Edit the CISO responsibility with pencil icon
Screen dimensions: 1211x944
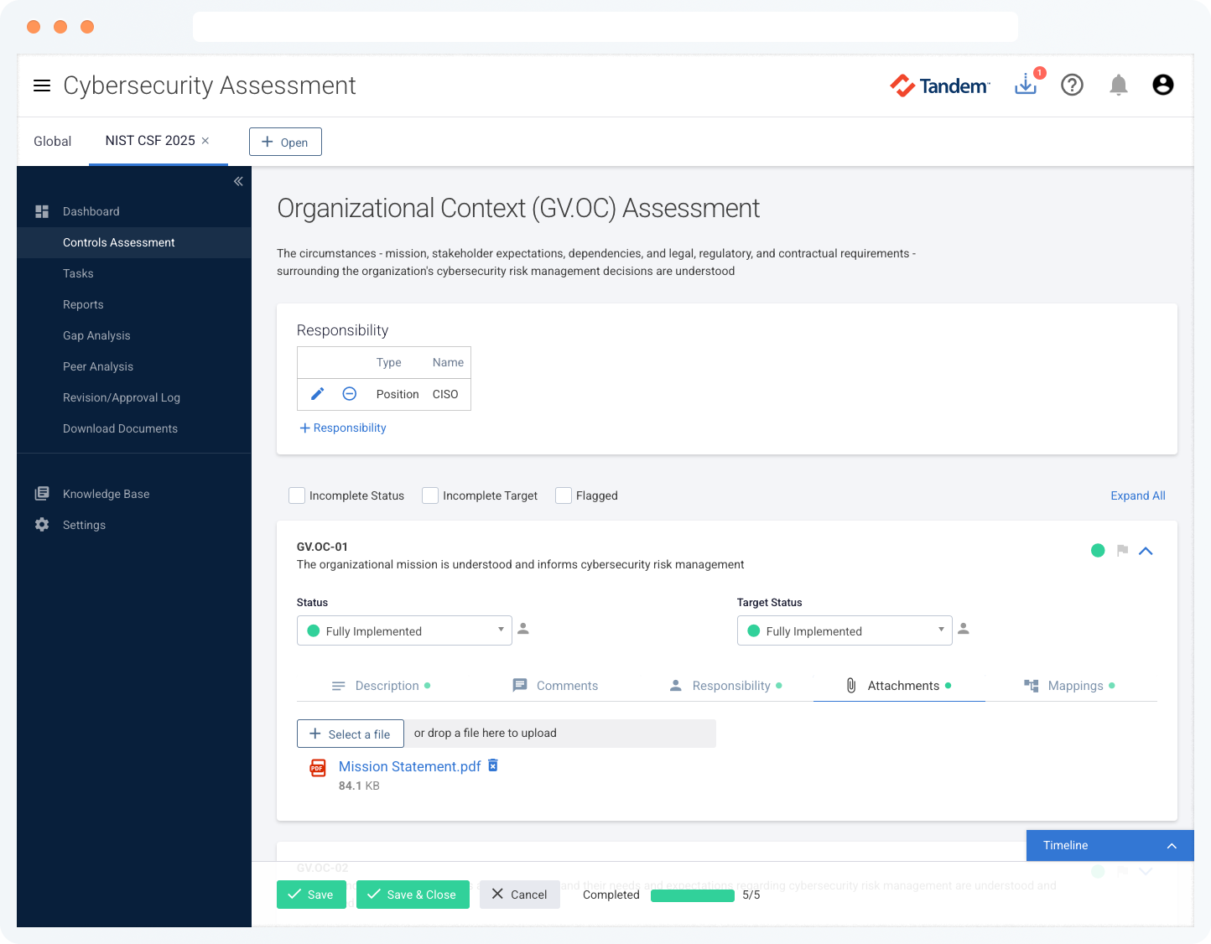point(318,394)
